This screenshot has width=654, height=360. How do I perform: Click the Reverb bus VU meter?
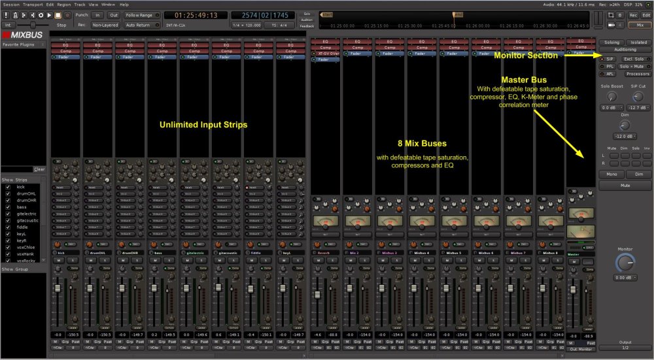point(325,222)
